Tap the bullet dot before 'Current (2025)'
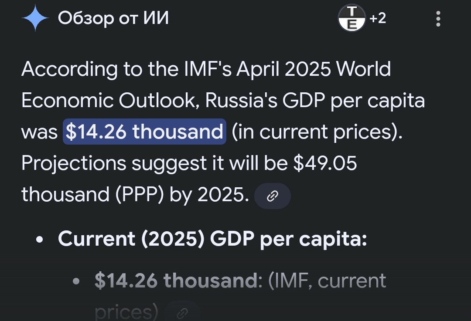 point(40,240)
